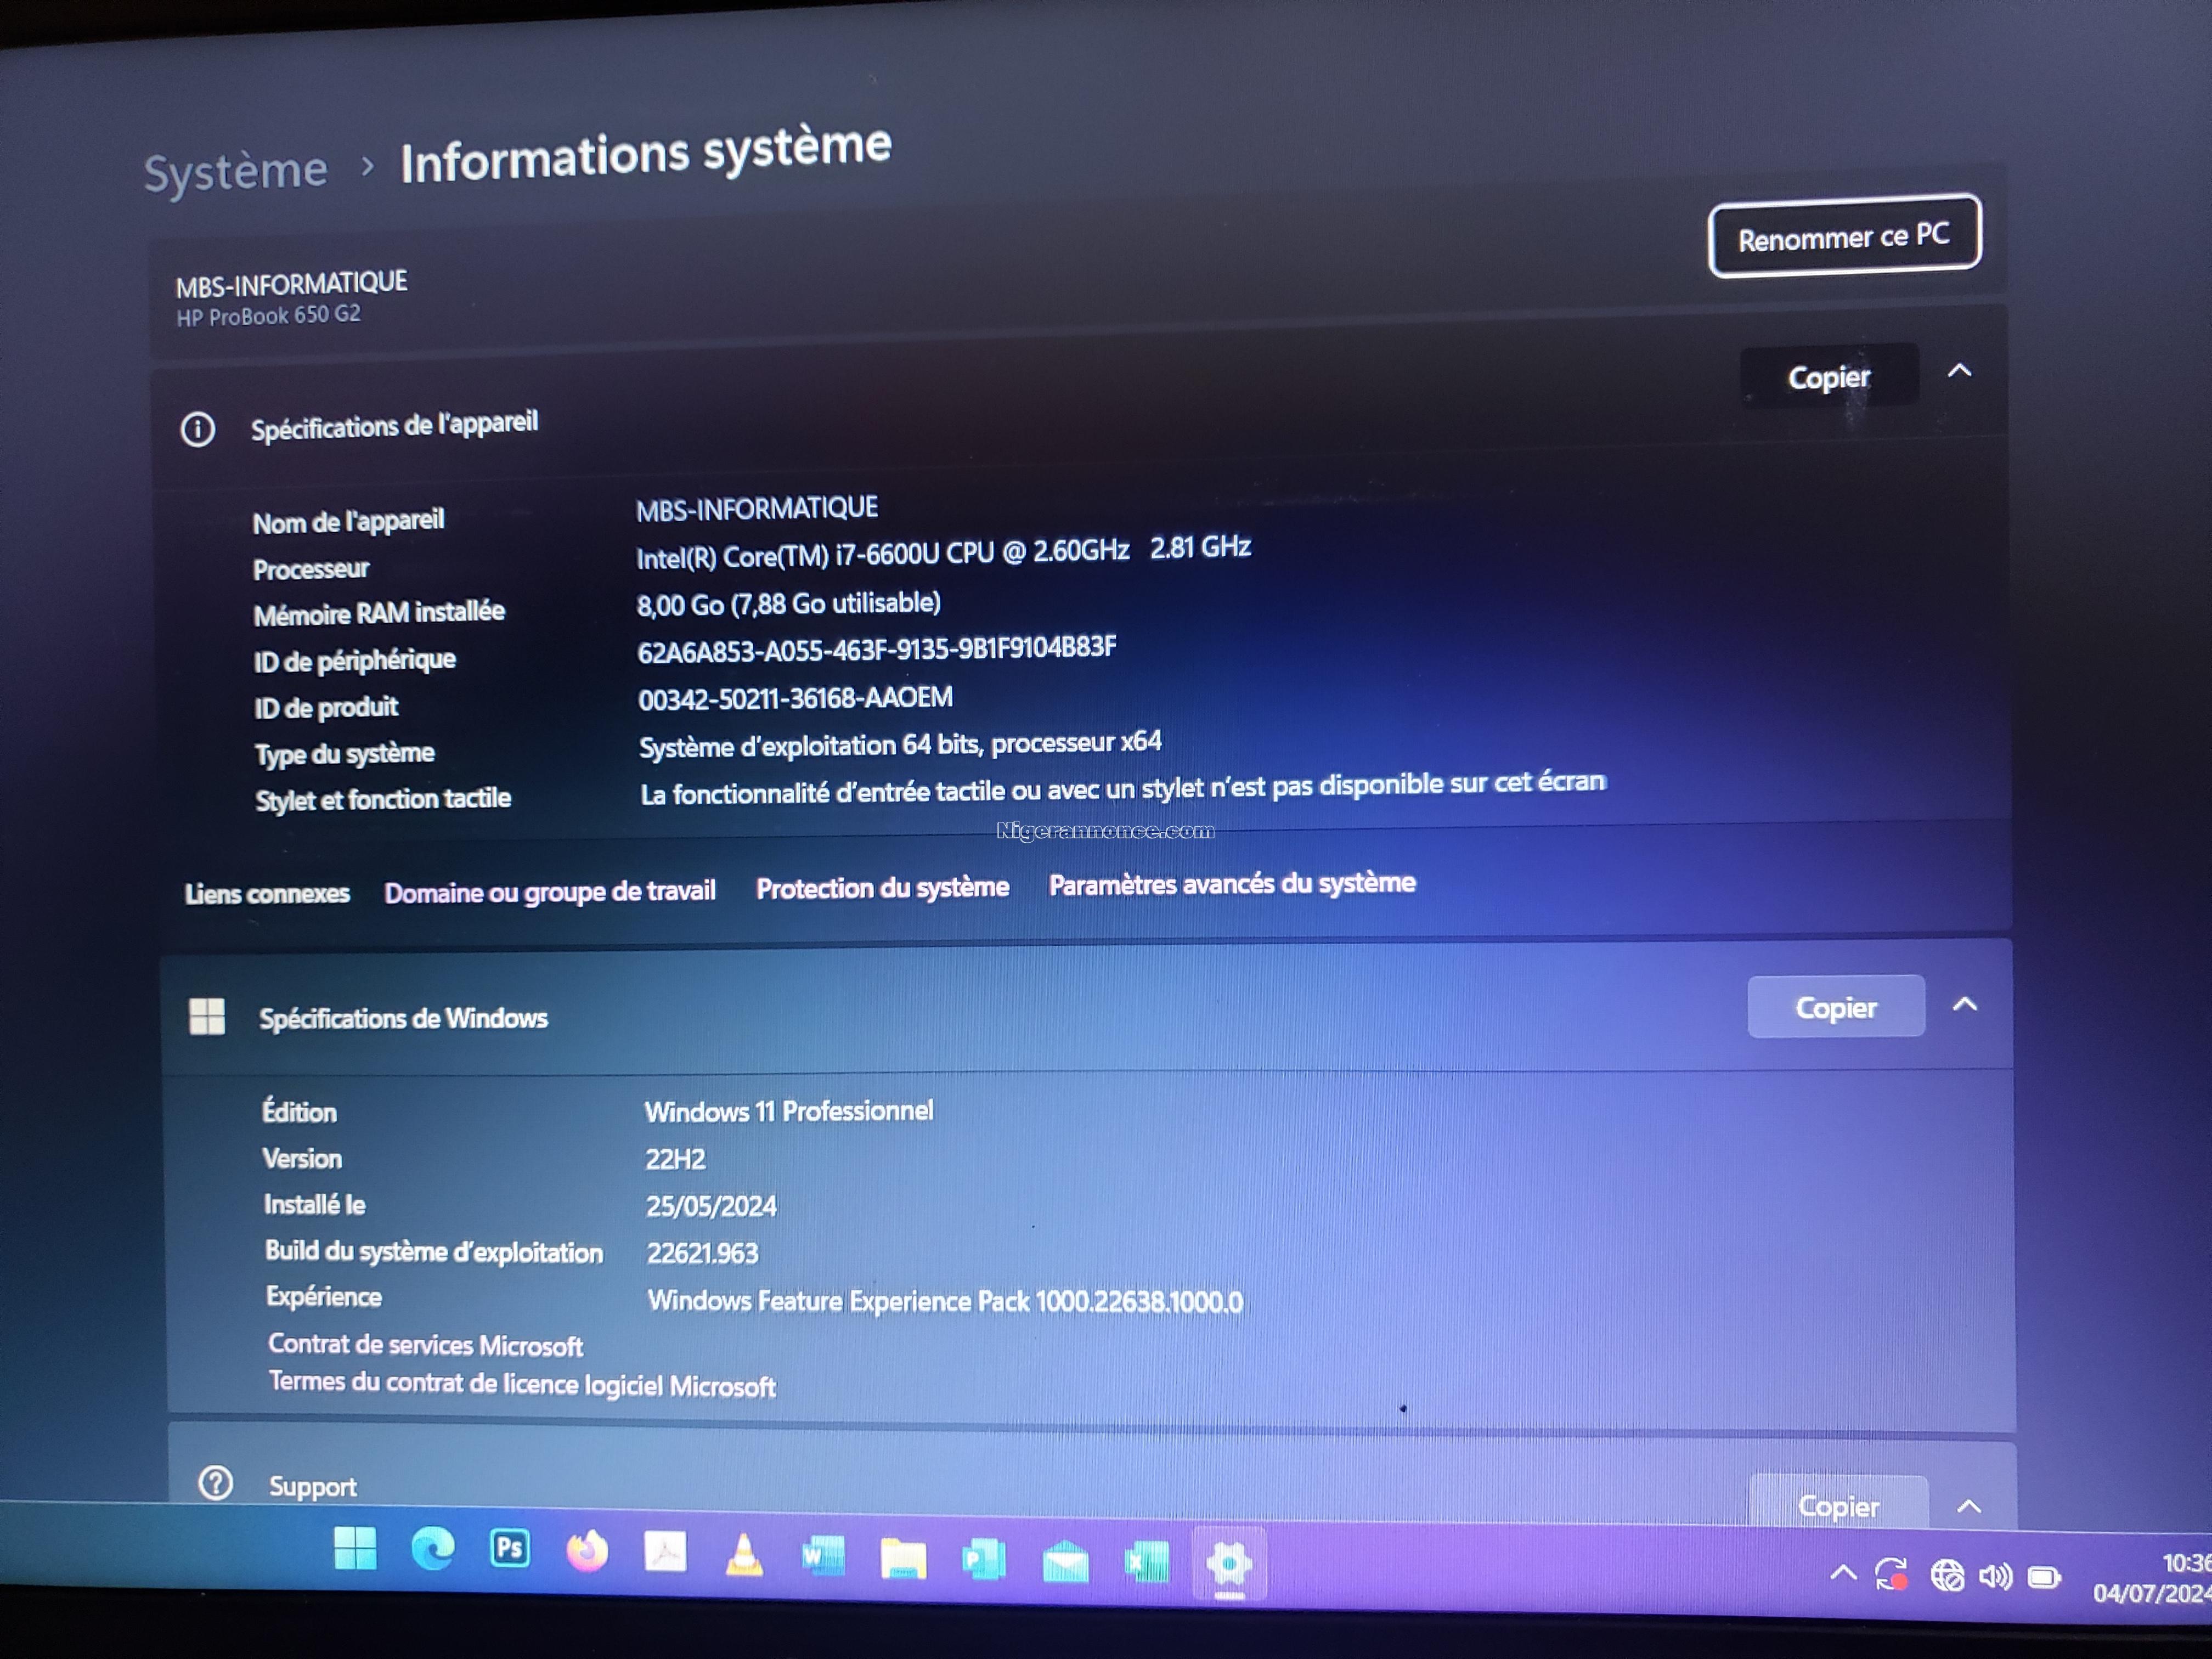Show hidden system tray icons

pyautogui.click(x=1843, y=1573)
